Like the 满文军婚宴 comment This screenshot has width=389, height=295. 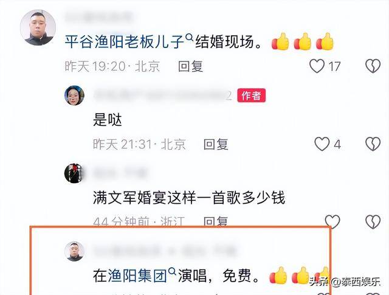point(332,221)
